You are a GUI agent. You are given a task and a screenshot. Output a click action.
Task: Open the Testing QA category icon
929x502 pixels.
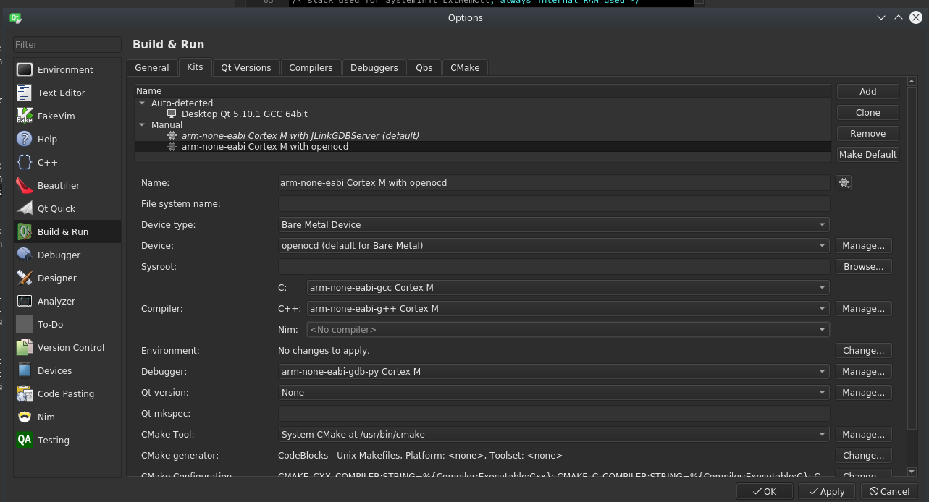[25, 440]
